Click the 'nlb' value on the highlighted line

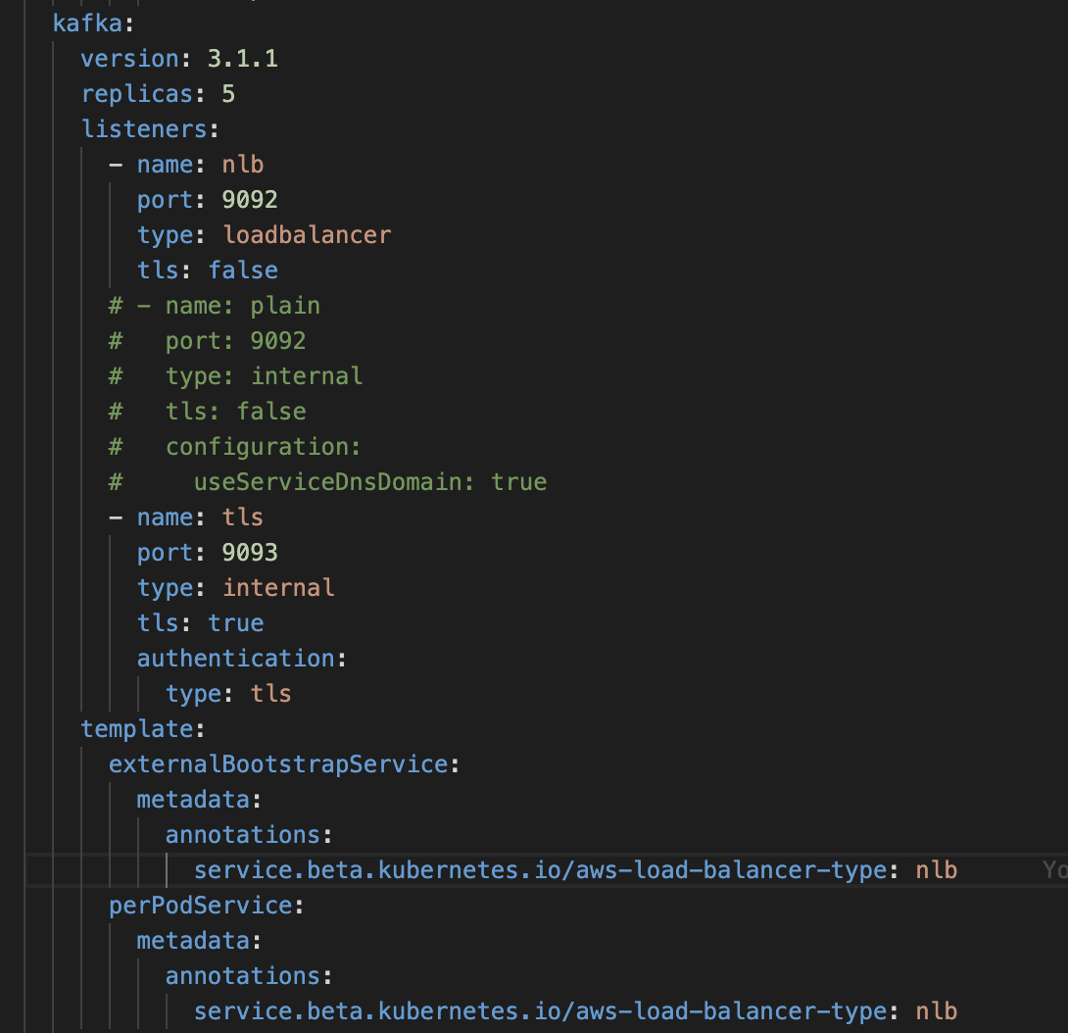pos(937,870)
